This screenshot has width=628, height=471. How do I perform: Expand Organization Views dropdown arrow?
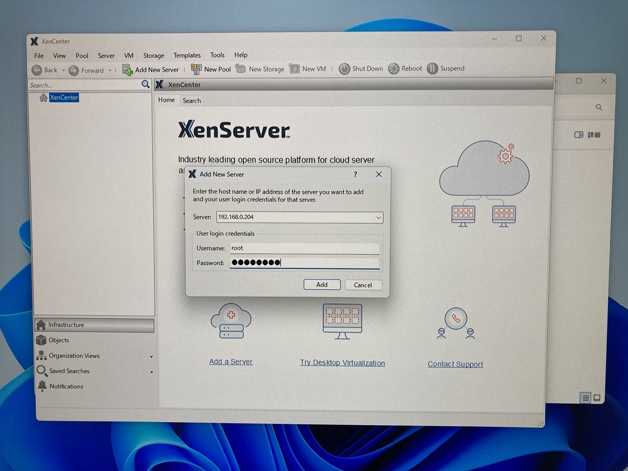(151, 357)
